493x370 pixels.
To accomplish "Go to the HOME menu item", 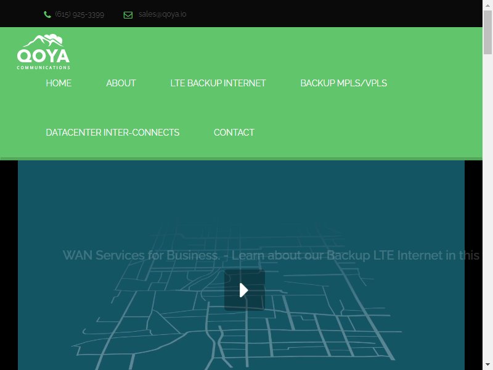I will point(59,83).
